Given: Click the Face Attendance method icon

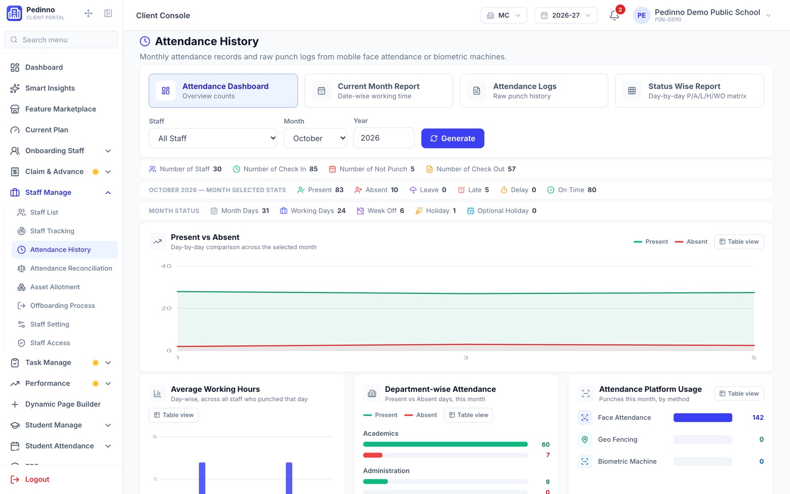Looking at the screenshot, I should (x=585, y=417).
